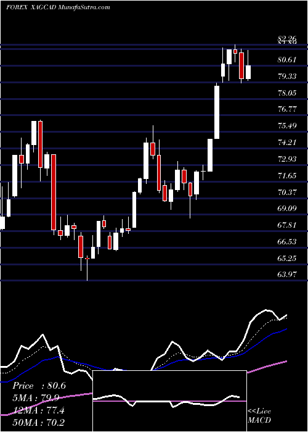
Task: Click the 66.53 price axis label
Action: coord(287,242)
